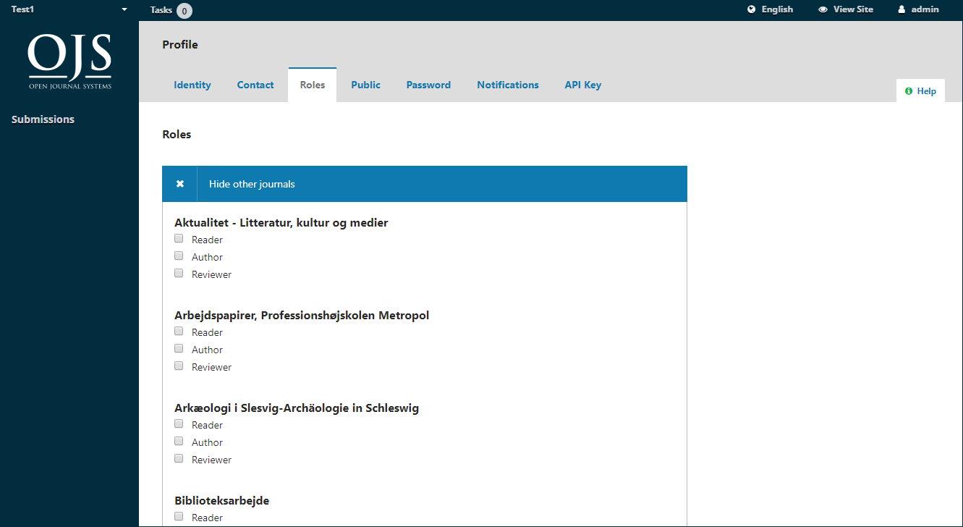The height and width of the screenshot is (527, 963).
Task: Click the globe icon next to English
Action: coord(752,9)
